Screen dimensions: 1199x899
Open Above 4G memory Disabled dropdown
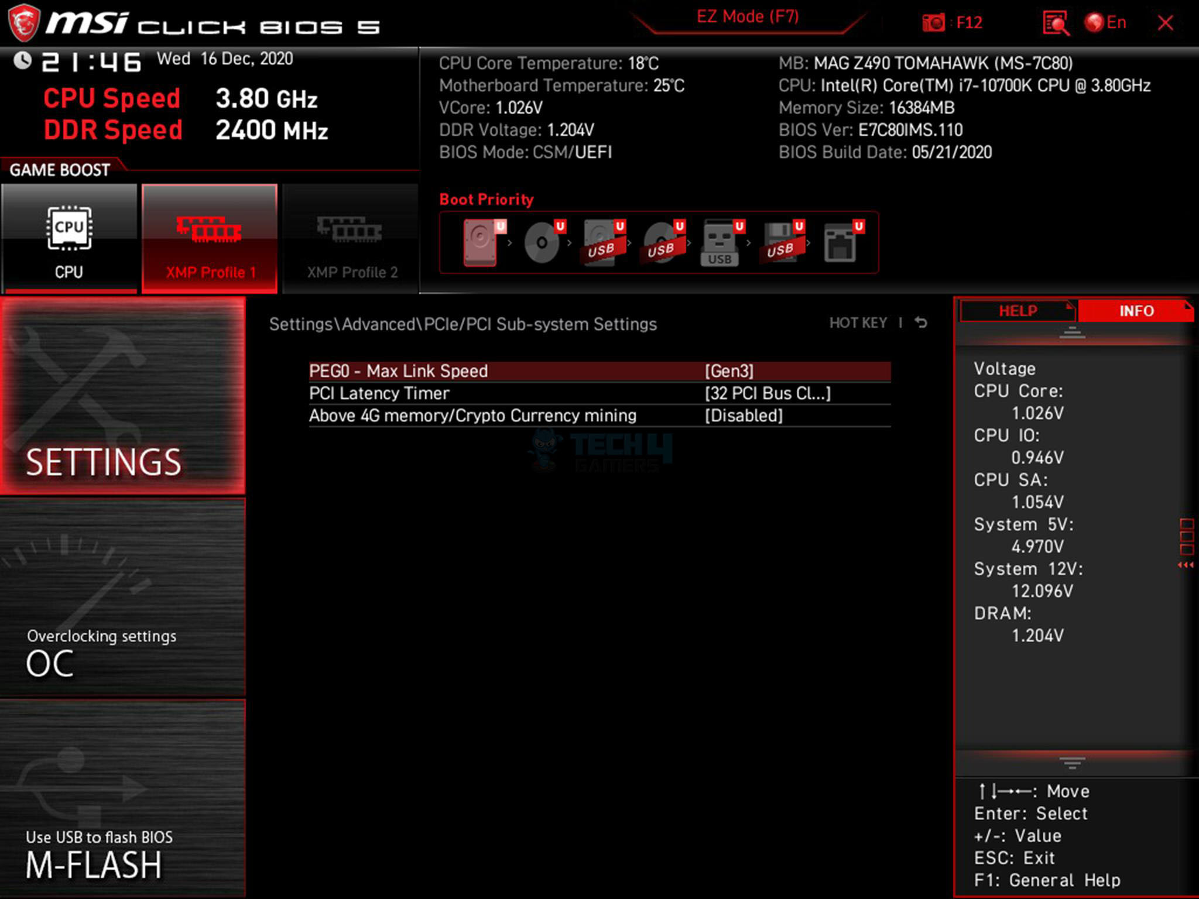pyautogui.click(x=744, y=416)
